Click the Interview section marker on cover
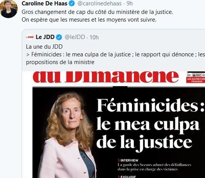Screen dimensions: 205x178 pos(128,160)
